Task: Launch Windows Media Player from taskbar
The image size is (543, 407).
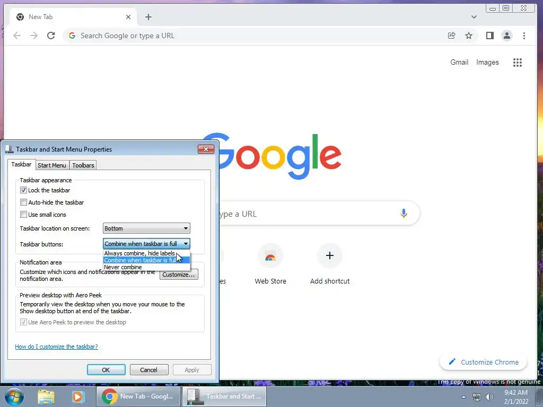Action: (78, 396)
